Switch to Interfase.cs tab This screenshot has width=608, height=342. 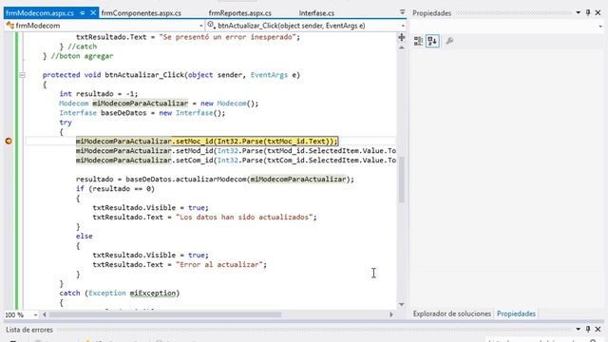(316, 13)
